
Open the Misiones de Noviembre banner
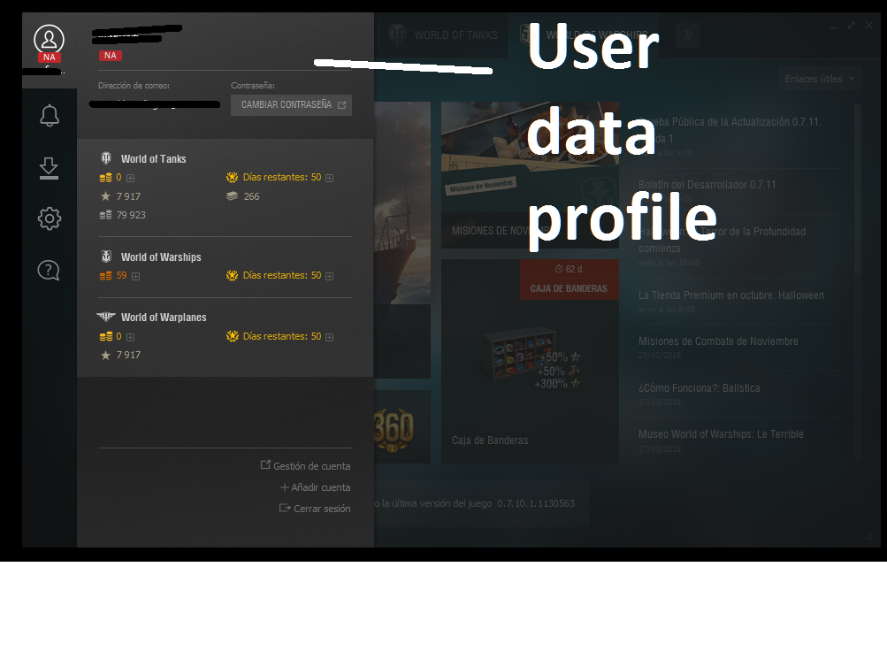tap(530, 175)
